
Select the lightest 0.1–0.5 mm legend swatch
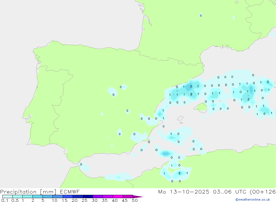click(7, 196)
